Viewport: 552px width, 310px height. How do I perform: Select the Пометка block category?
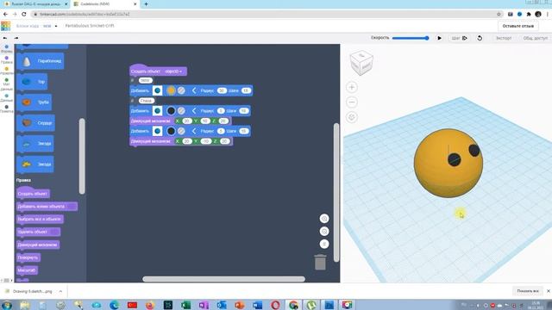tap(6, 109)
